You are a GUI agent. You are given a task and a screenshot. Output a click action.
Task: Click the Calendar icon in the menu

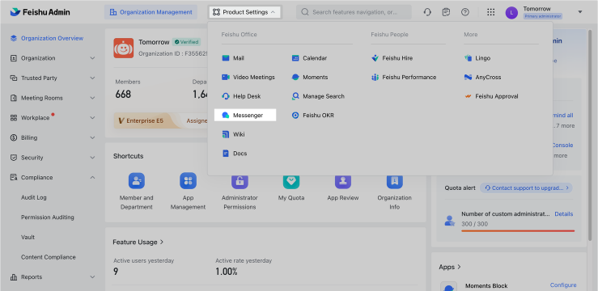point(295,58)
